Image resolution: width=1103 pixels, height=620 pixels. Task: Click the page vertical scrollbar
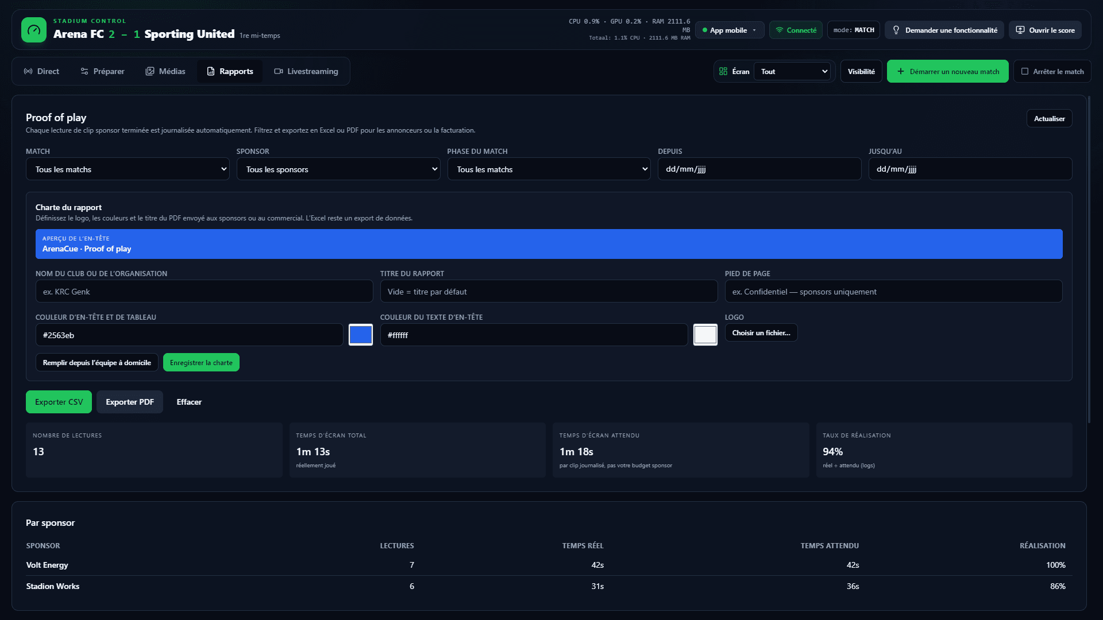tap(1089, 258)
